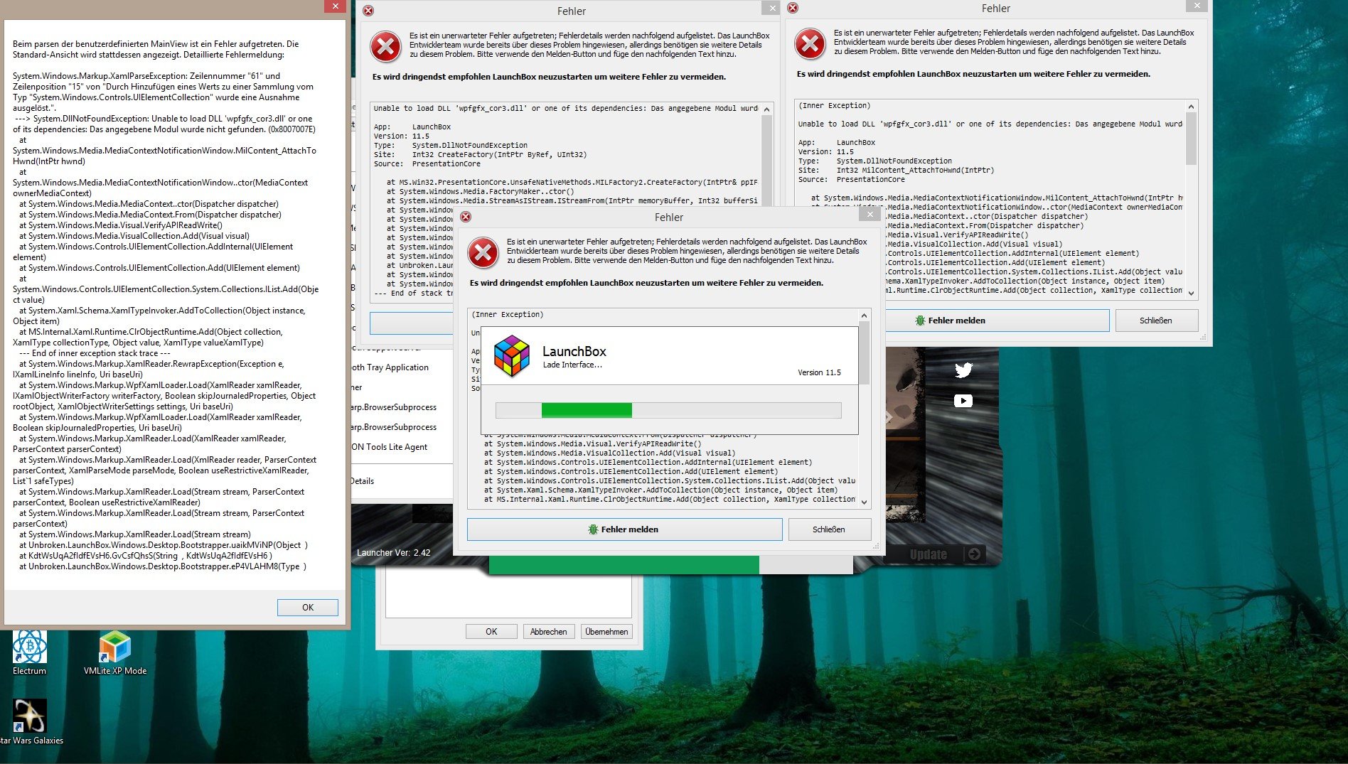Click the 'Details' label in the background window
1348x764 pixels.
coord(362,481)
